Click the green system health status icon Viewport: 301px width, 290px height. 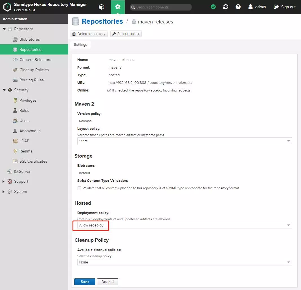[x=213, y=6]
